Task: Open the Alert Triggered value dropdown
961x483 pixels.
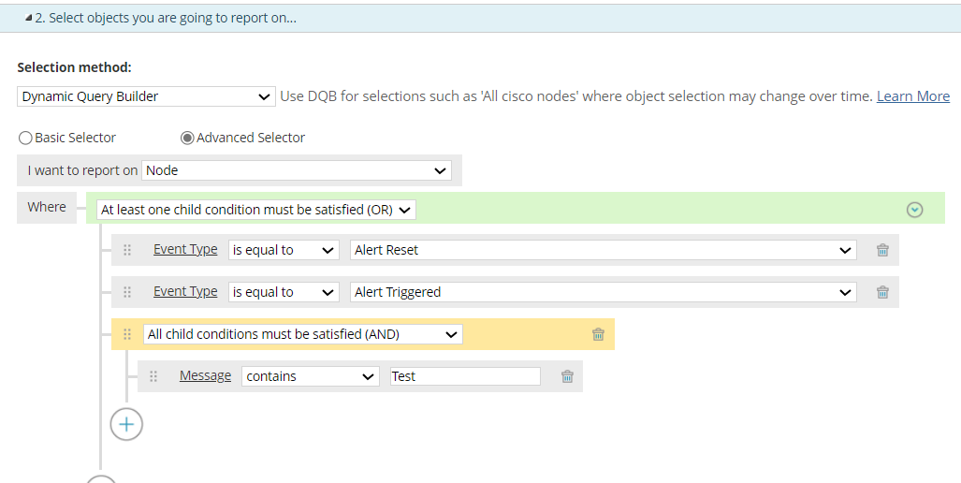Action: (x=604, y=292)
